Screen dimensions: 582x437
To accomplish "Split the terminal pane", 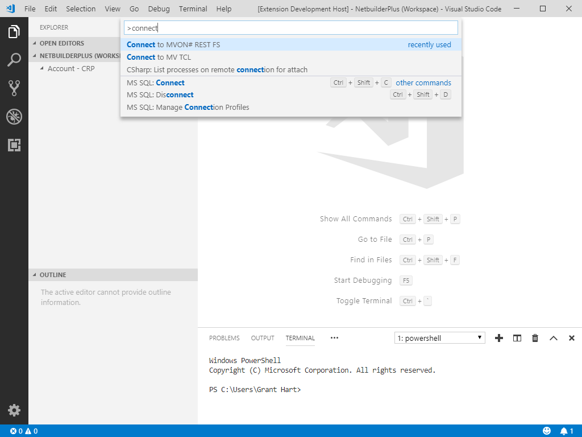I will (517, 338).
